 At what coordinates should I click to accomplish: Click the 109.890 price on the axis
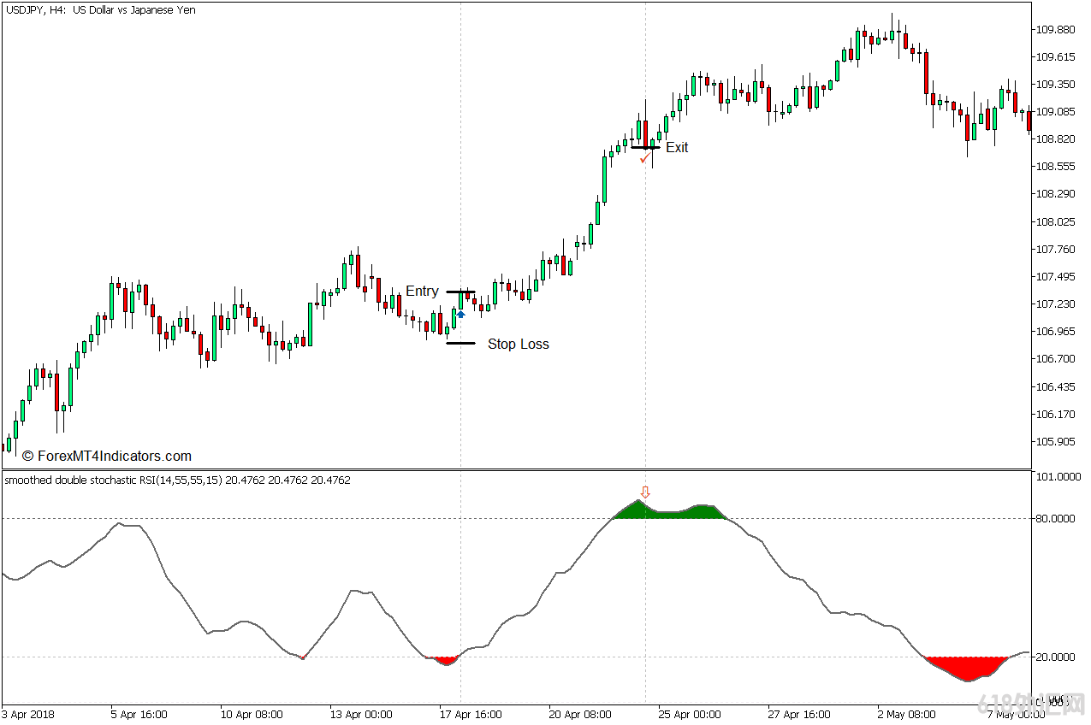(x=1056, y=29)
